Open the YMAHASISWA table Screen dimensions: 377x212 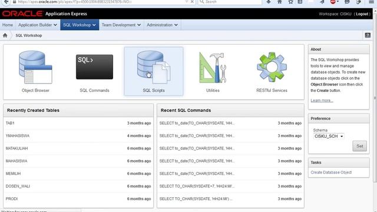tap(18, 136)
